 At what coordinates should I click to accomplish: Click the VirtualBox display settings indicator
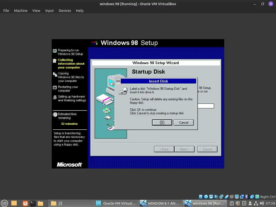coord(237,196)
